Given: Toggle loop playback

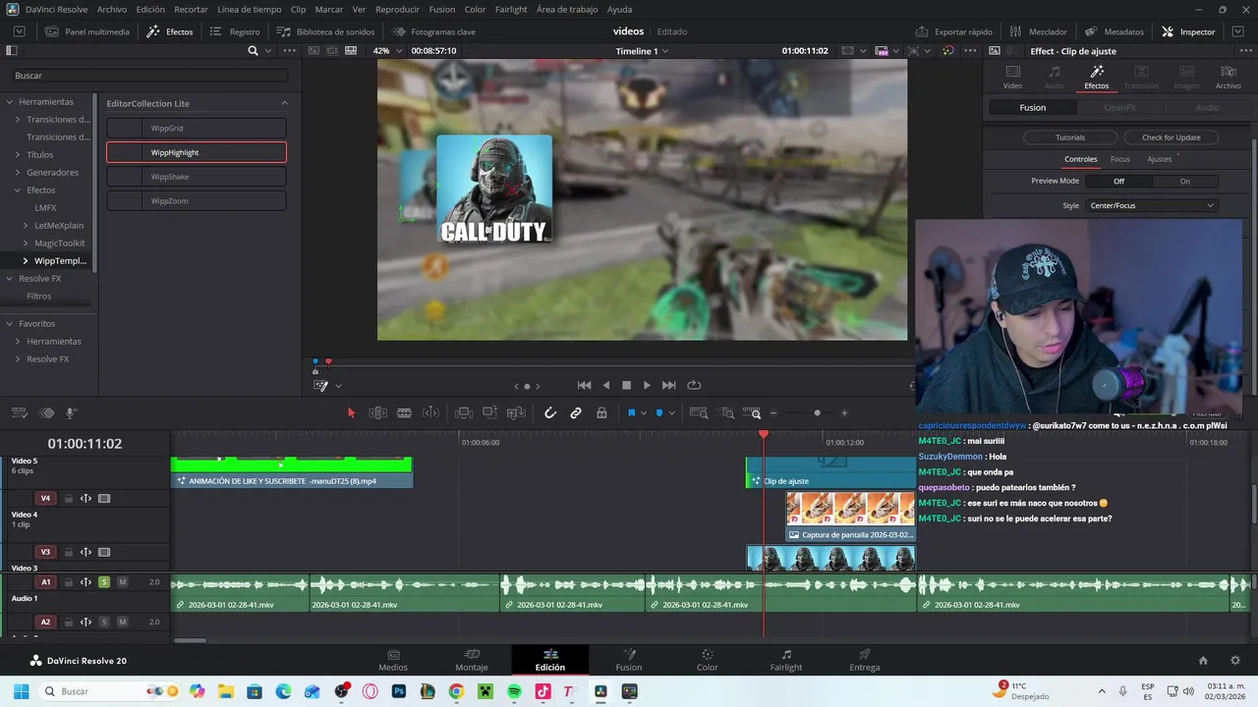Looking at the screenshot, I should click(694, 386).
